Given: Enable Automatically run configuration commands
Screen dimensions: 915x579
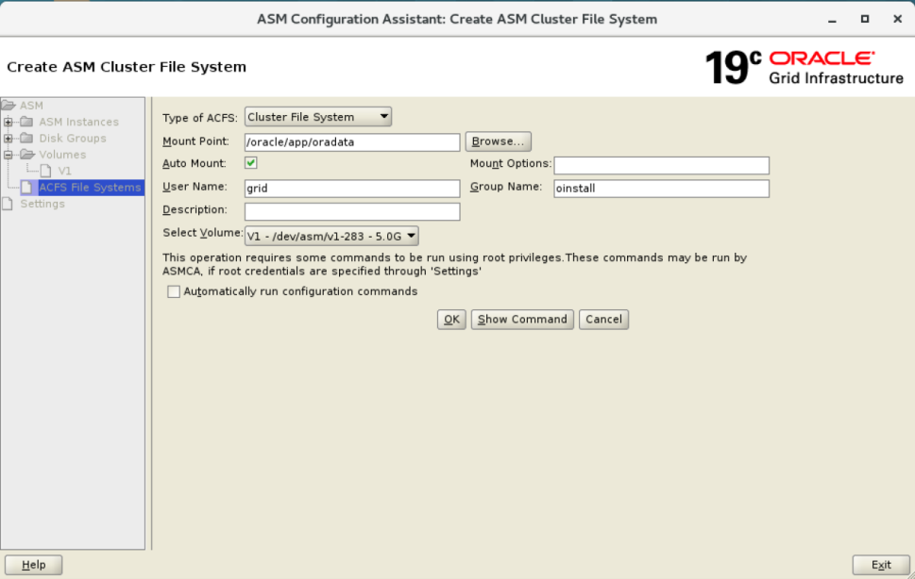Looking at the screenshot, I should [173, 291].
